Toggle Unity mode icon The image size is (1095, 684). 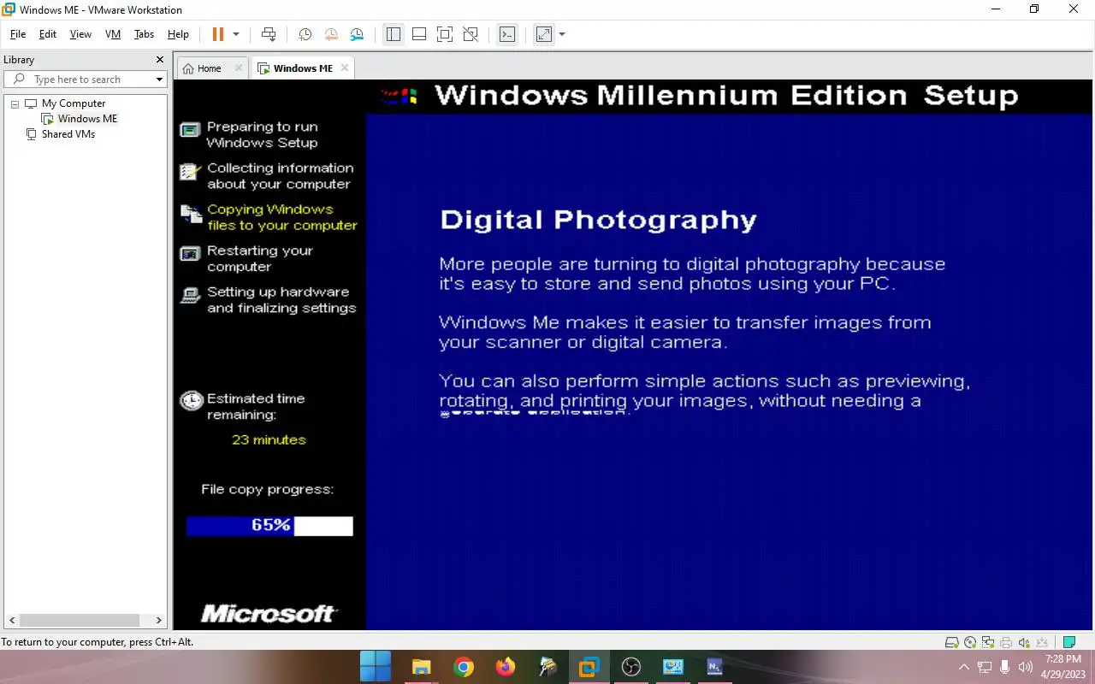pyautogui.click(x=471, y=34)
